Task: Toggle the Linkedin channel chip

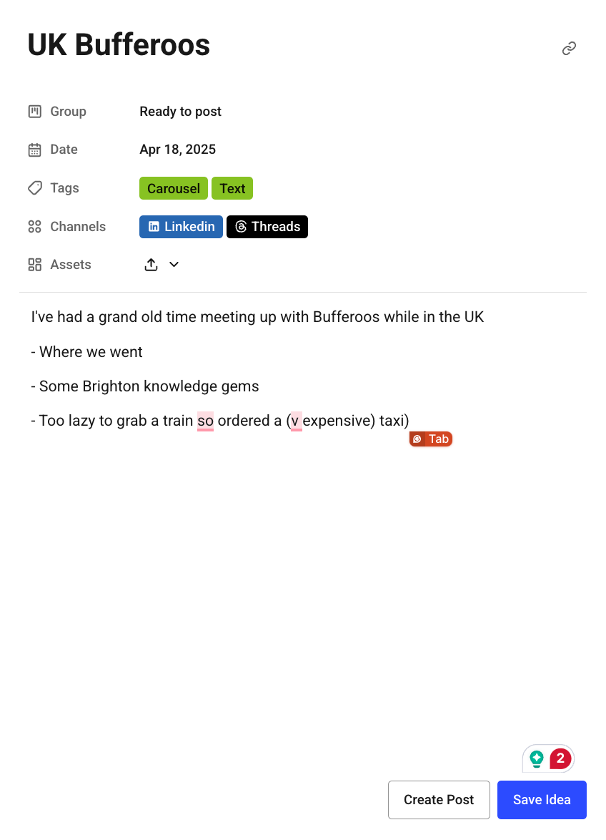Action: (181, 227)
